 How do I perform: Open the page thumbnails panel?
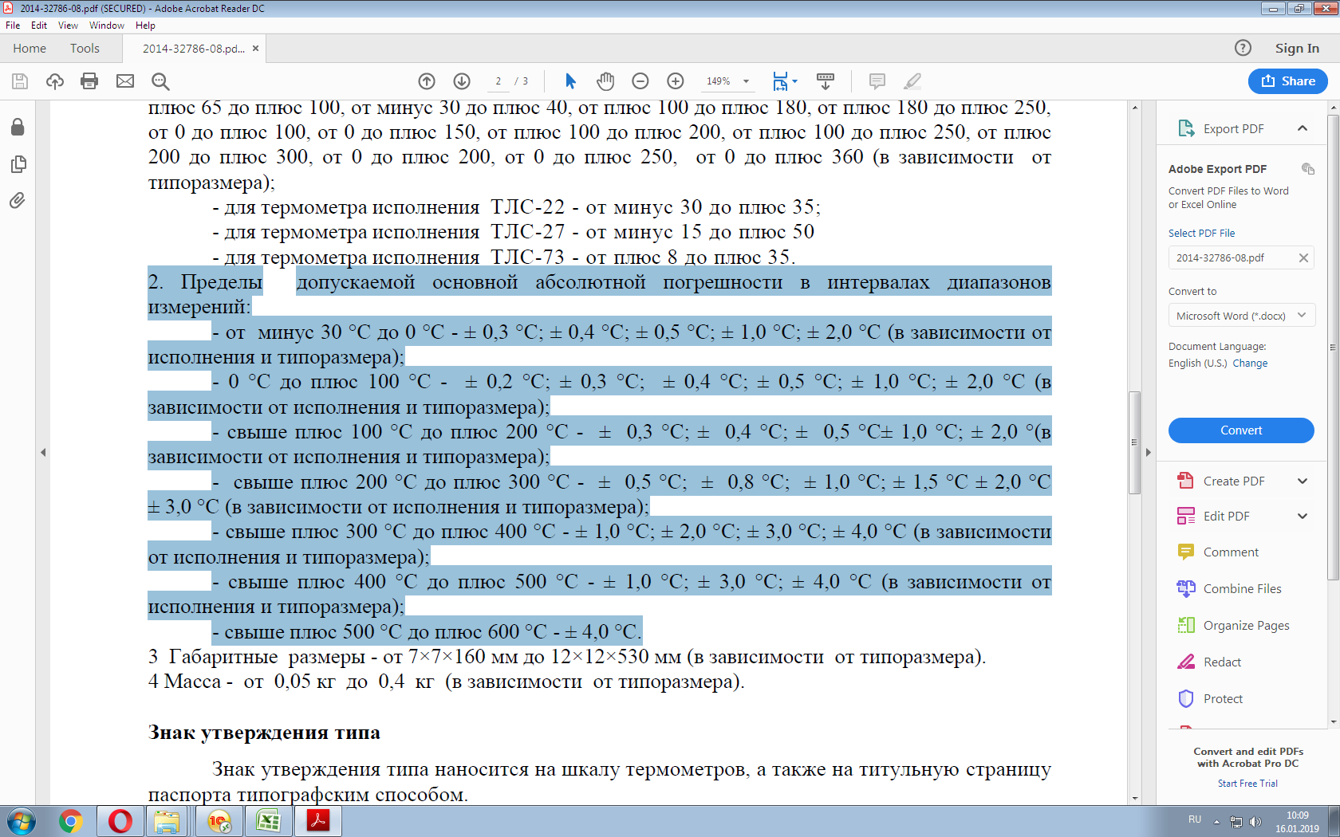(x=18, y=164)
